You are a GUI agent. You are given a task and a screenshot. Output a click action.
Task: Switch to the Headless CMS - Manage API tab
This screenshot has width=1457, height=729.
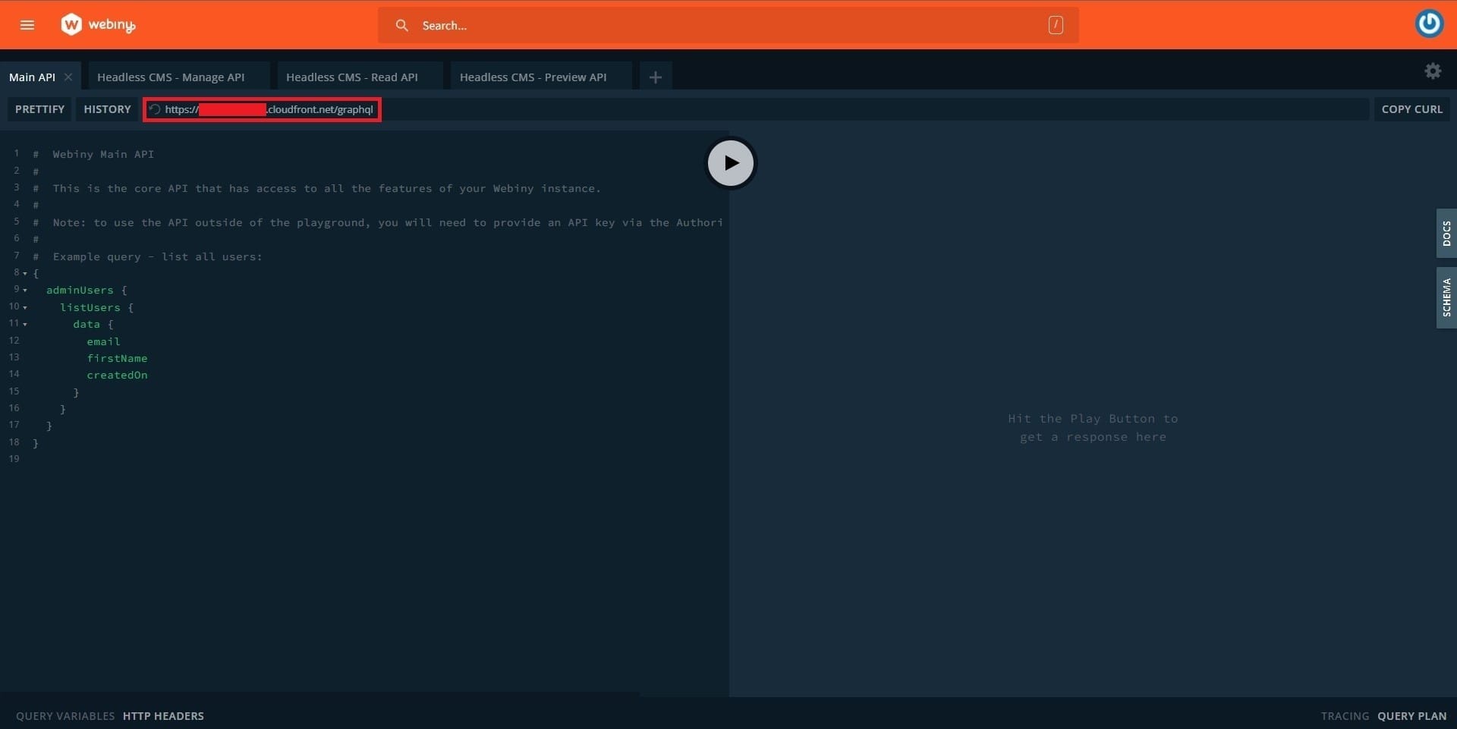point(172,77)
